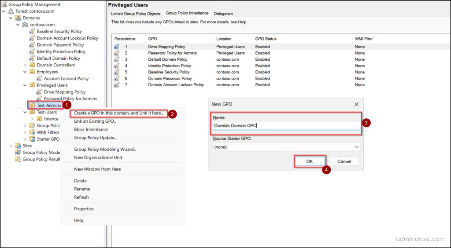Close the New GPO dialog

(x=356, y=104)
